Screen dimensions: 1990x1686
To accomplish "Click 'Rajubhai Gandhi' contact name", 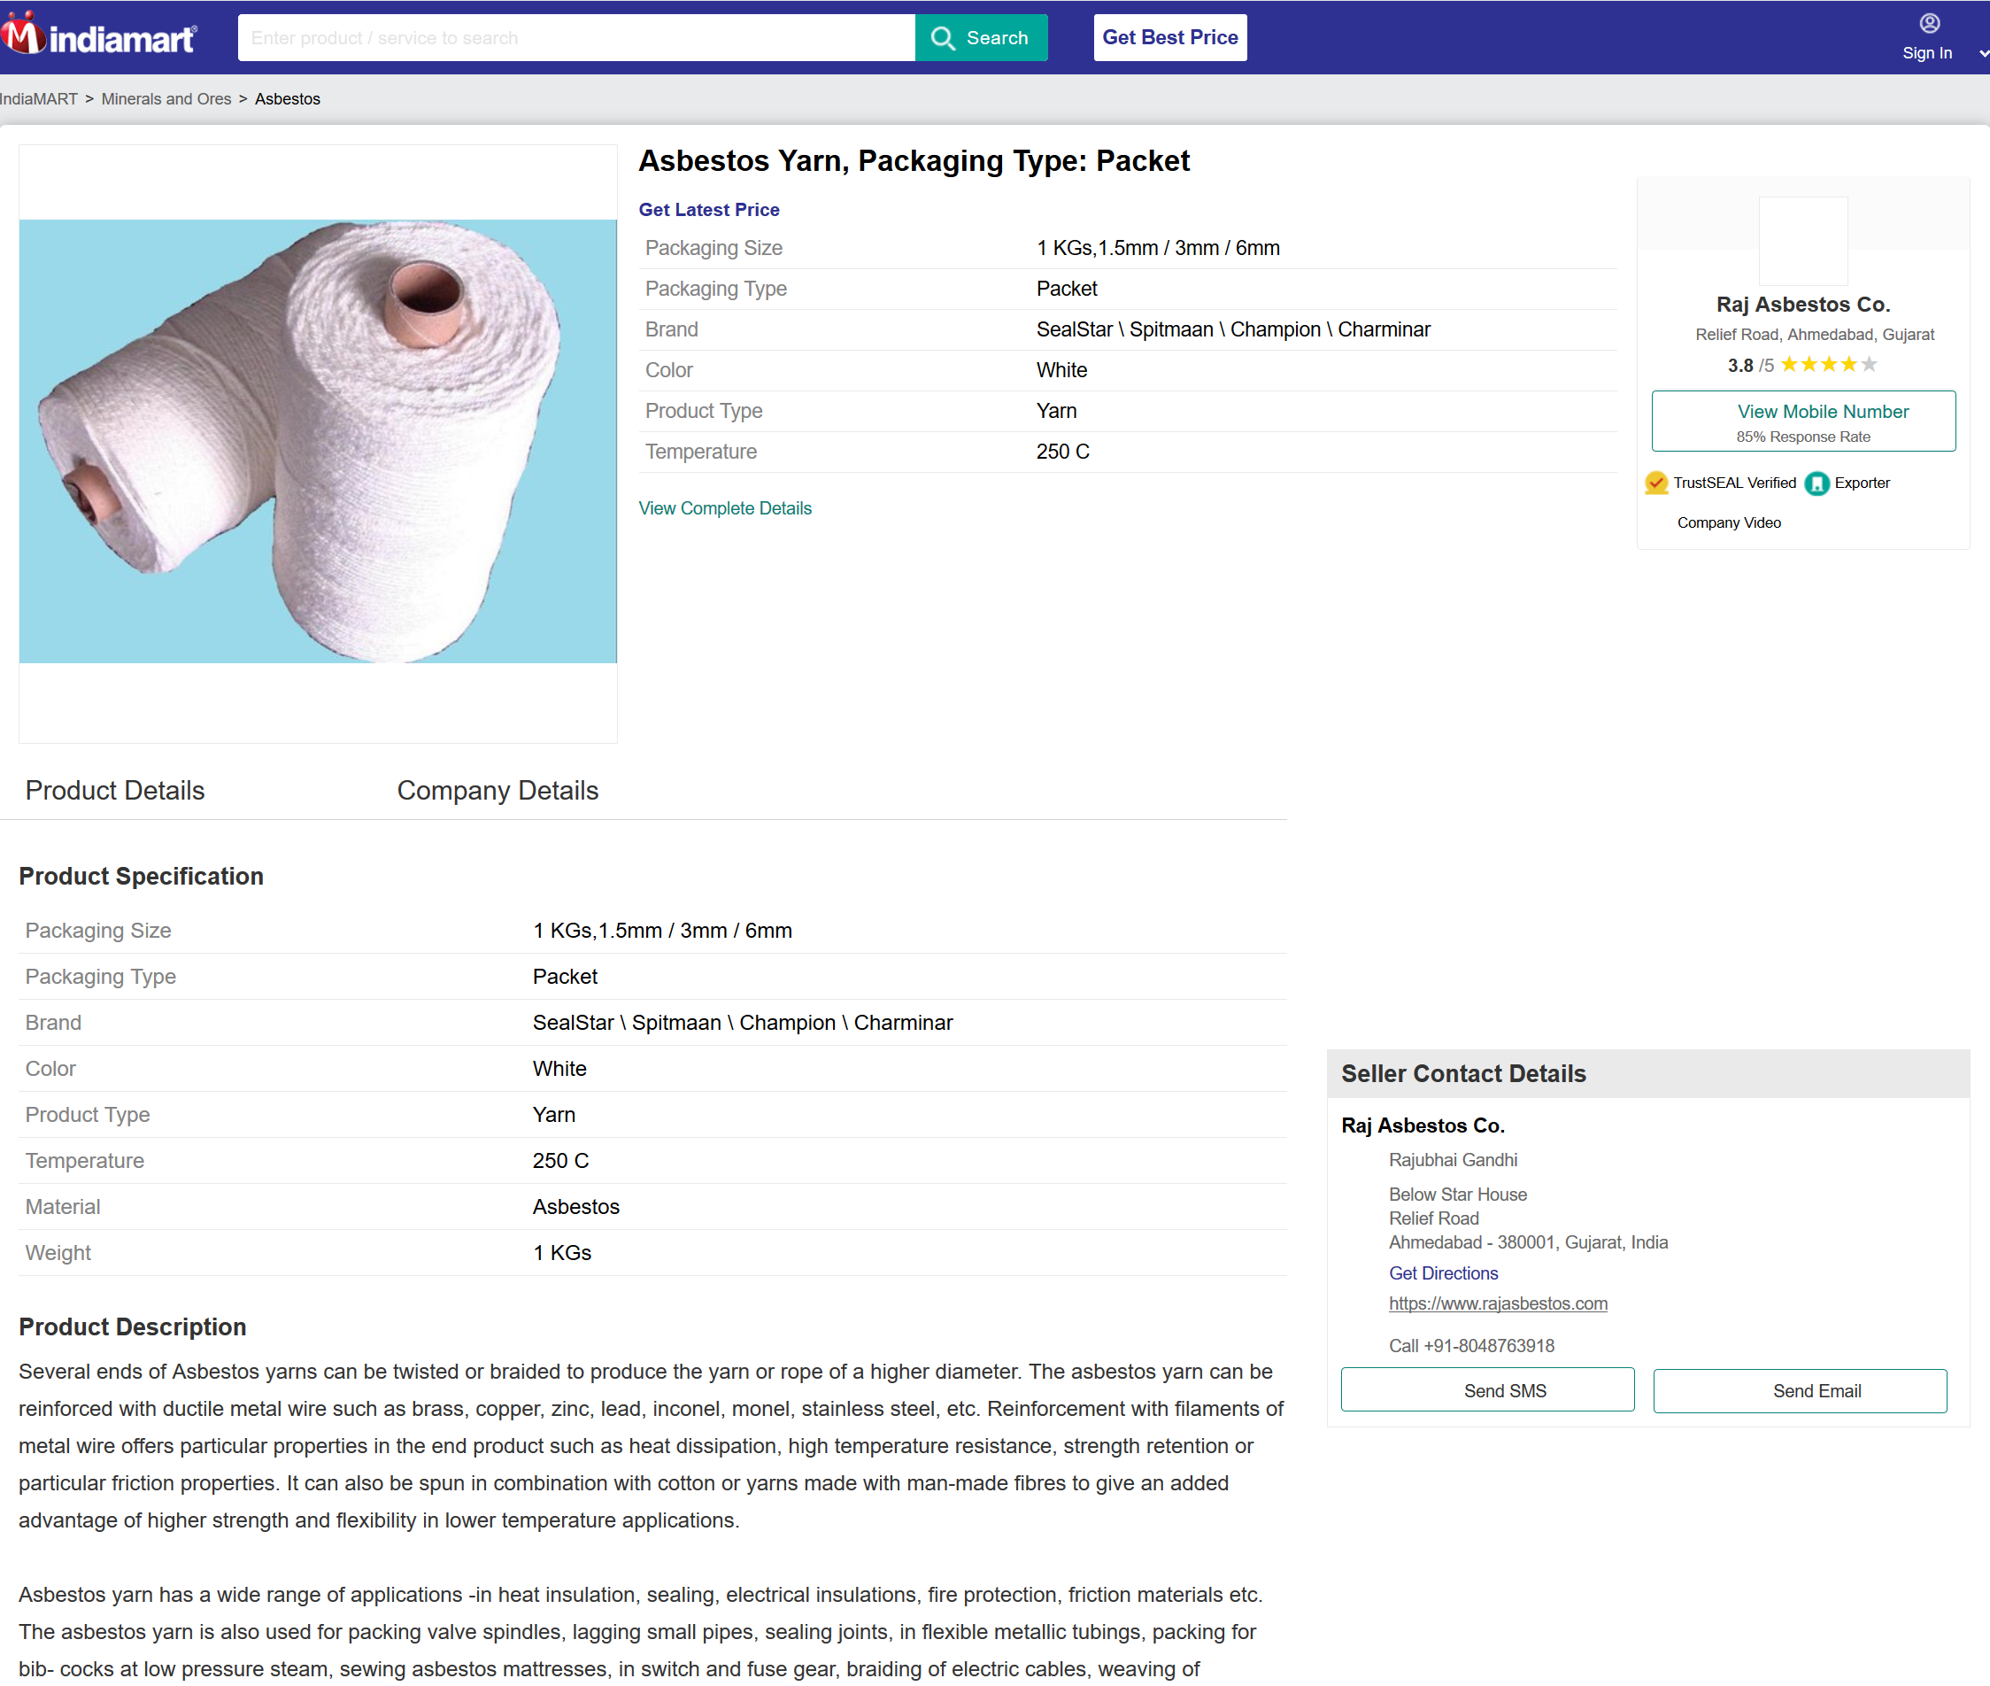I will click(x=1452, y=1159).
